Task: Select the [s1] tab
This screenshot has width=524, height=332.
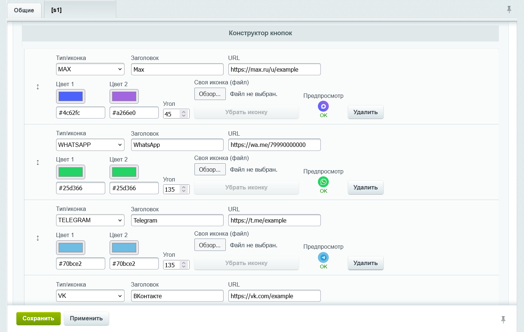Action: (80, 10)
